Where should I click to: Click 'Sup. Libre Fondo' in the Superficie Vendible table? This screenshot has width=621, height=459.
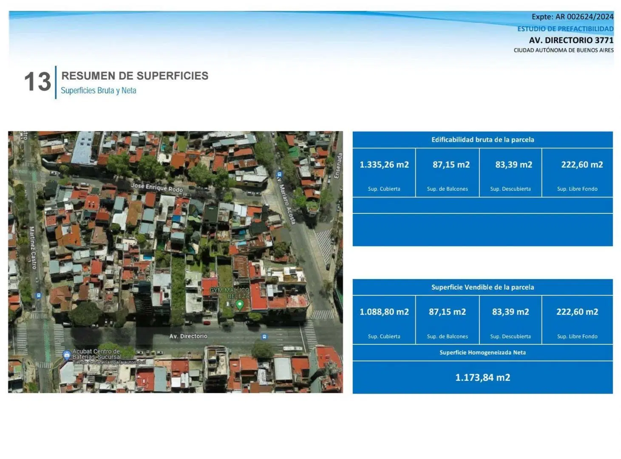point(577,337)
